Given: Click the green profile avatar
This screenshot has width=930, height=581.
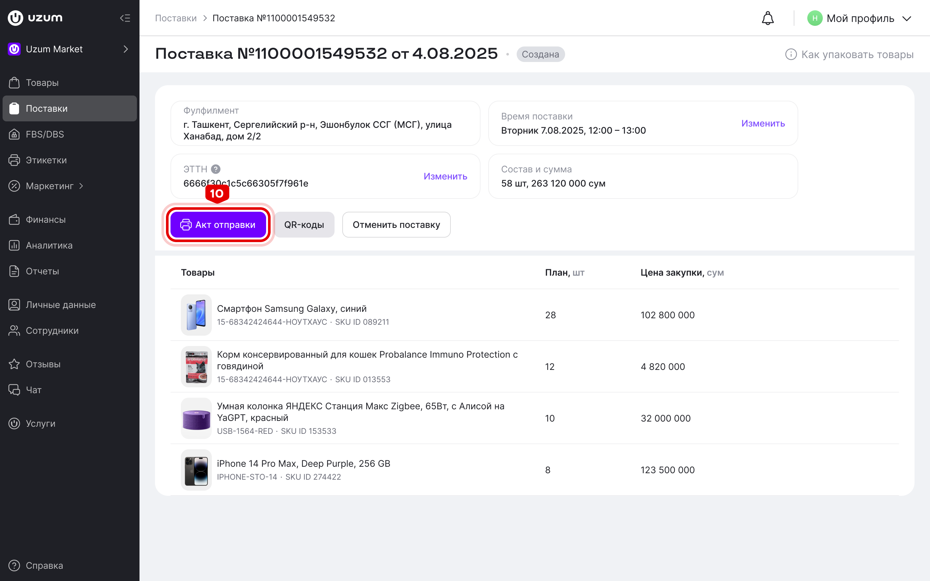Looking at the screenshot, I should pos(814,18).
